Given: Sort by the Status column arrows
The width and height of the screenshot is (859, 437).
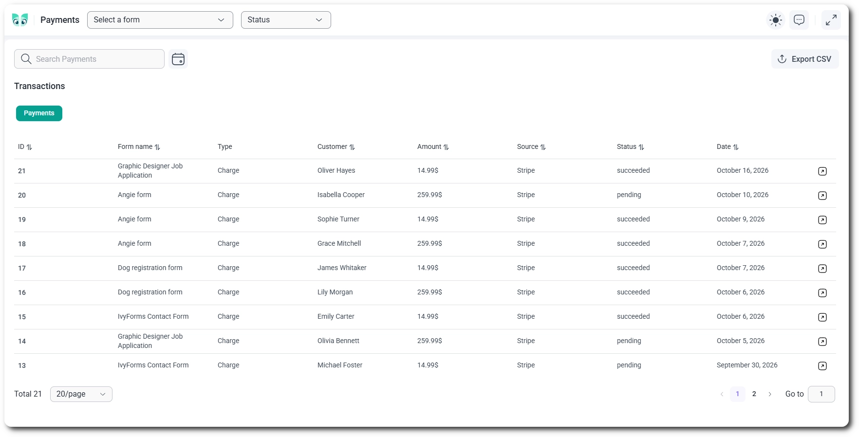Looking at the screenshot, I should pyautogui.click(x=641, y=147).
